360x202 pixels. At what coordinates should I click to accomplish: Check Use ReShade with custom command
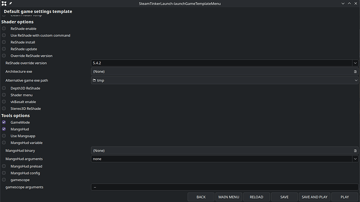[x=4, y=35]
